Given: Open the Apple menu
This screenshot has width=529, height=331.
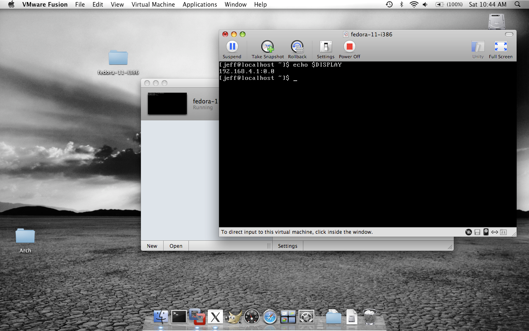Looking at the screenshot, I should point(11,5).
